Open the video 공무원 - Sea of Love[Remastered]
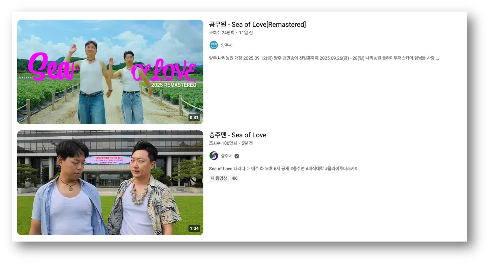The width and height of the screenshot is (490, 265). pyautogui.click(x=257, y=25)
